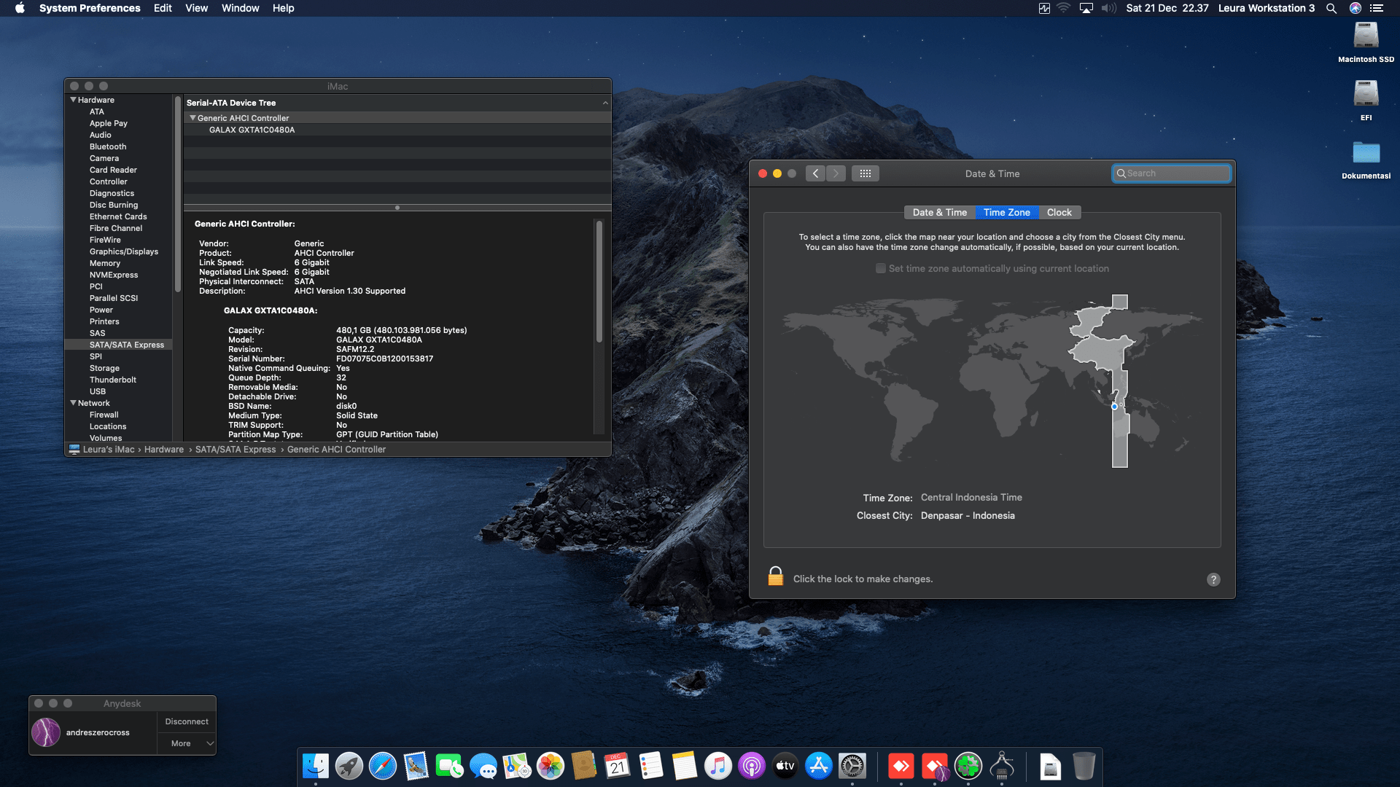The width and height of the screenshot is (1400, 787).
Task: Collapse the Network tree section
Action: point(73,403)
